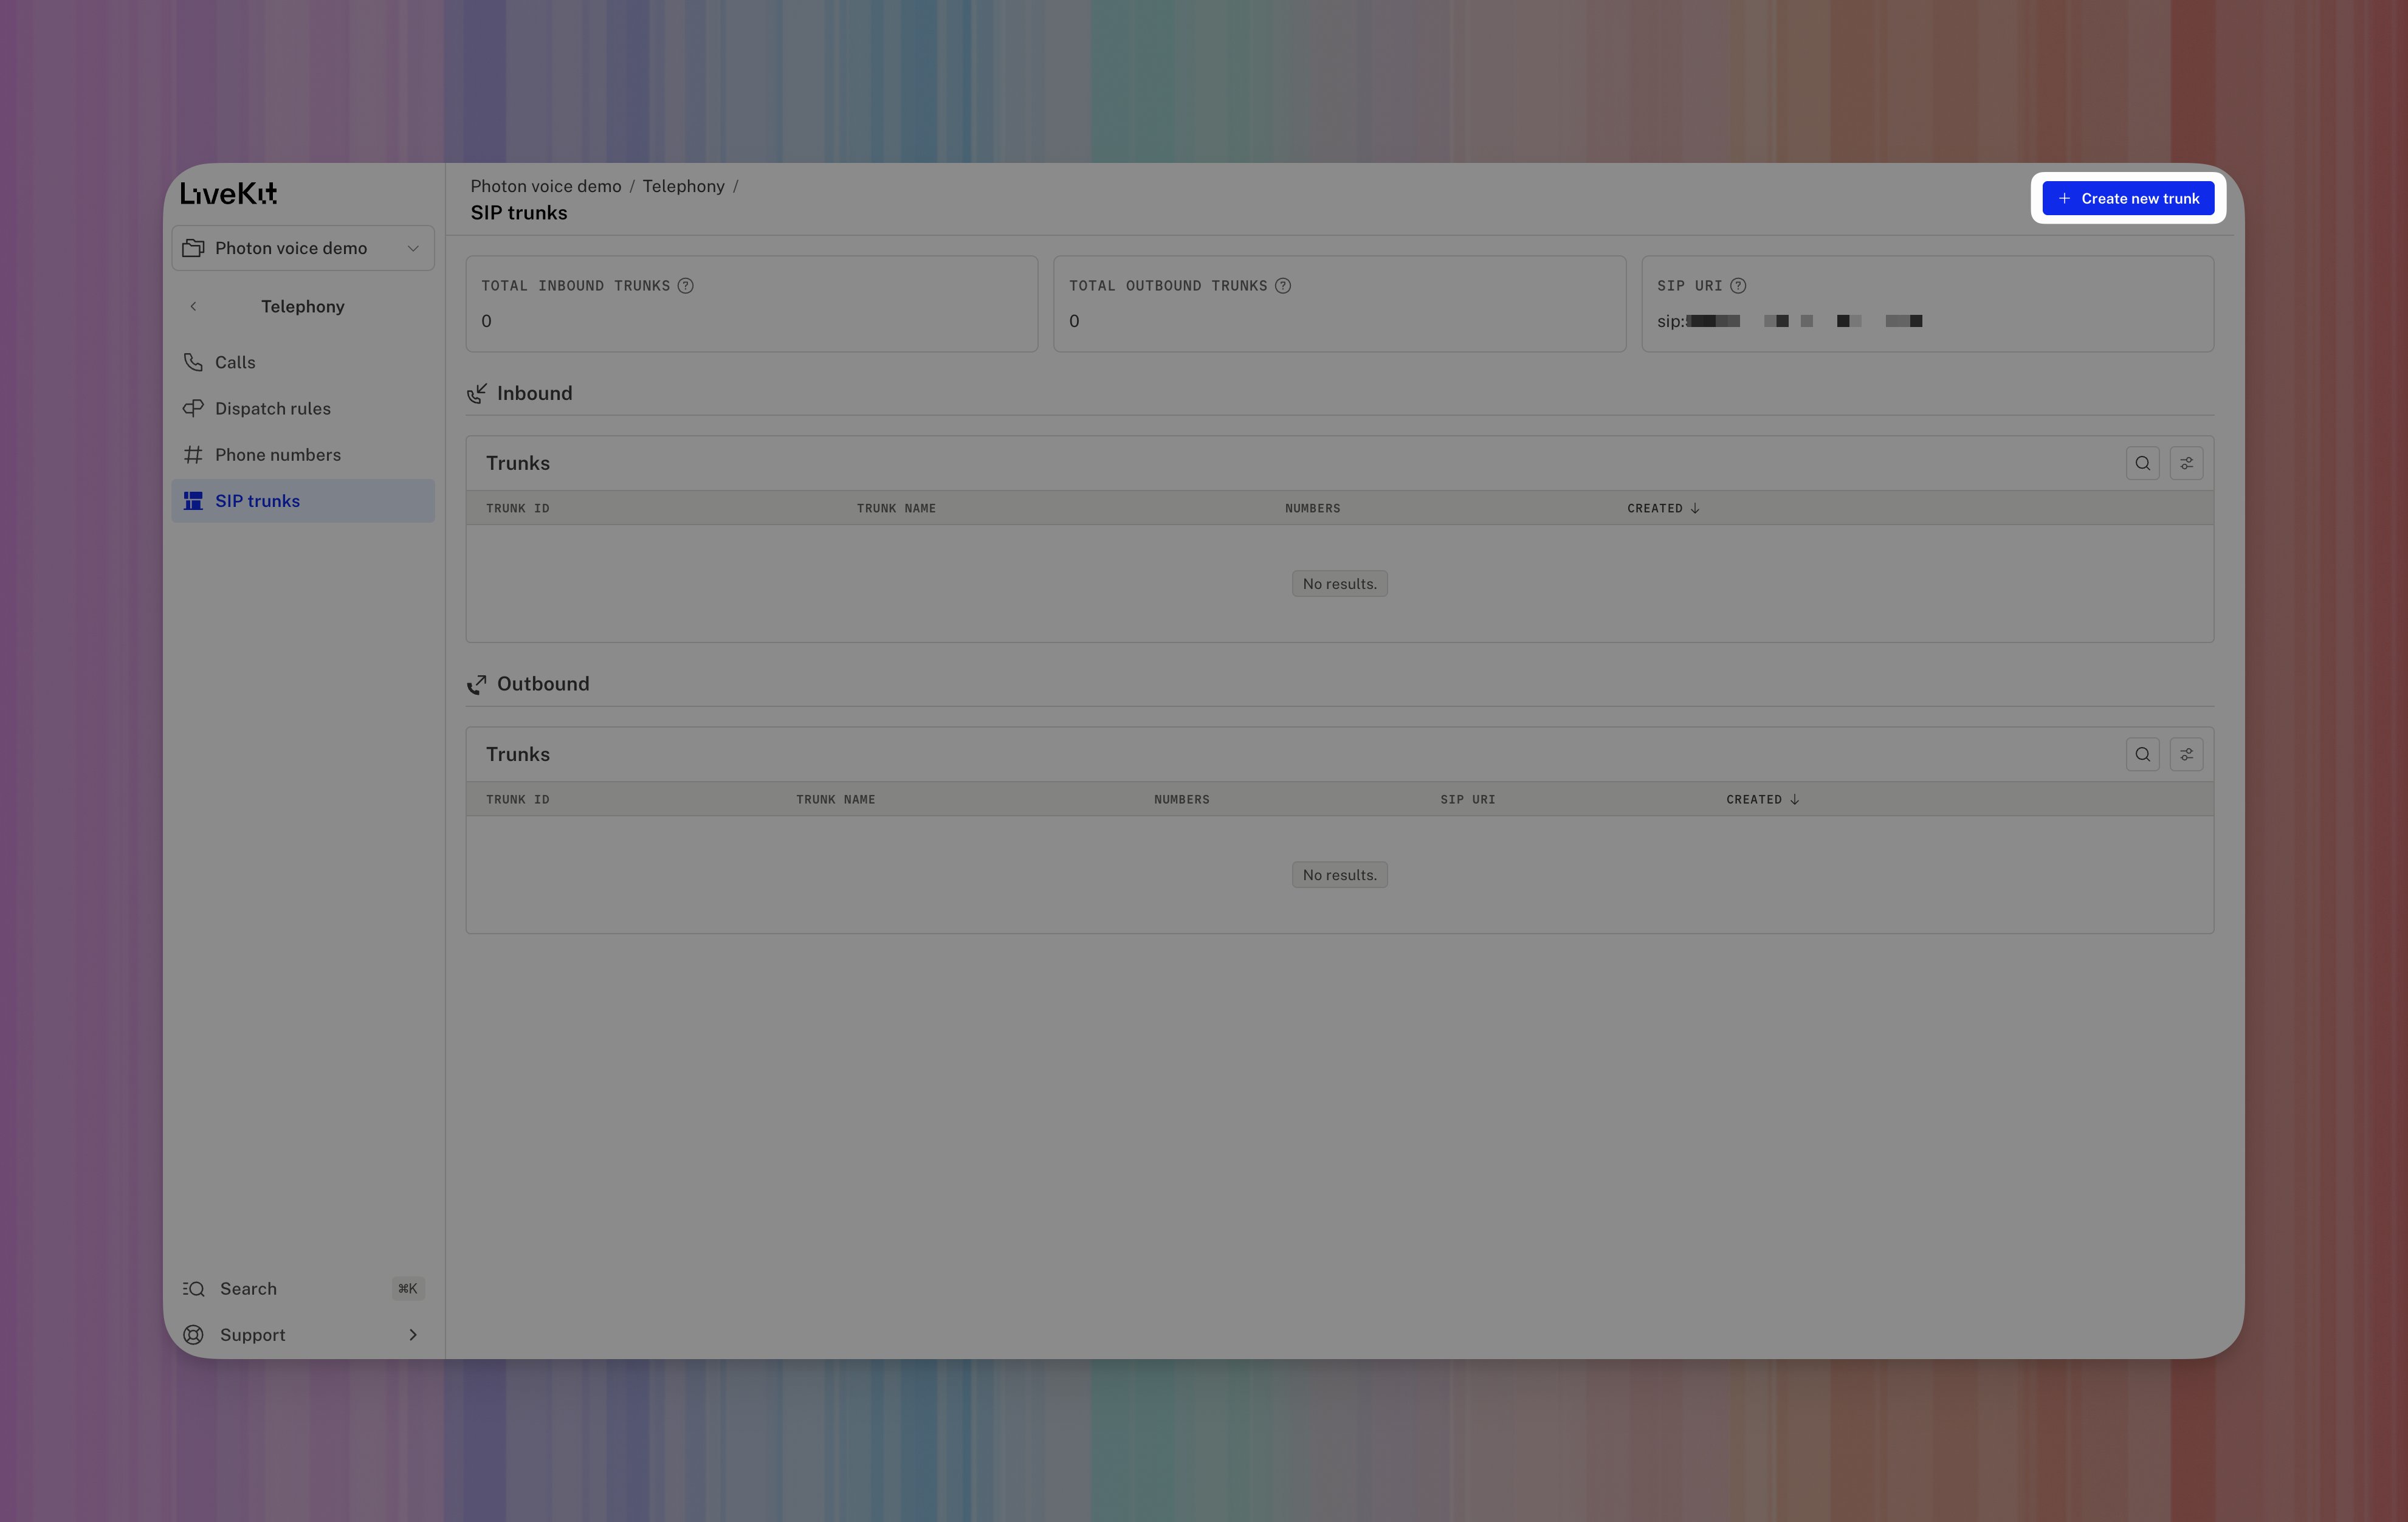Click the Outbound section call icon
The width and height of the screenshot is (2408, 1522).
[x=477, y=684]
